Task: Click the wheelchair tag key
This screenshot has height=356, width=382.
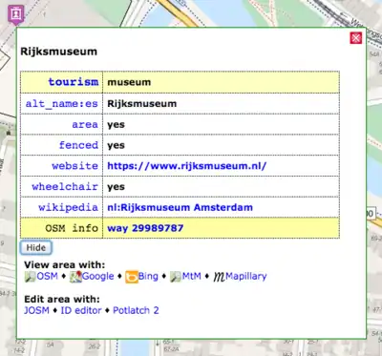Action: 65,186
